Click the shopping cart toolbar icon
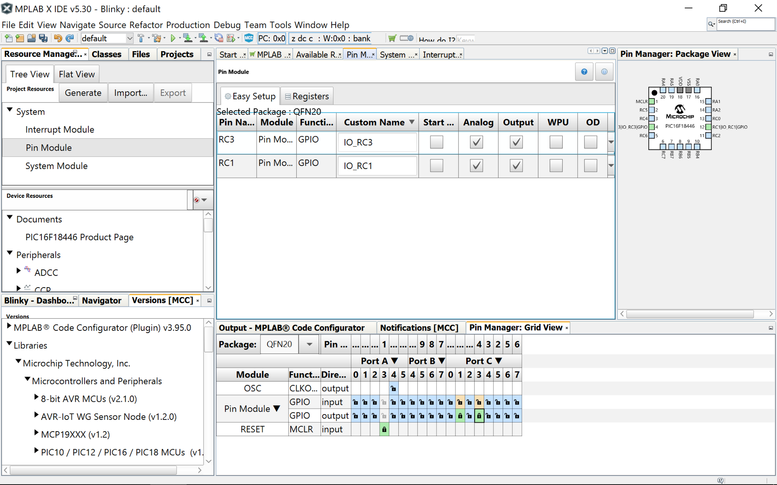Image resolution: width=777 pixels, height=485 pixels. pyautogui.click(x=392, y=39)
